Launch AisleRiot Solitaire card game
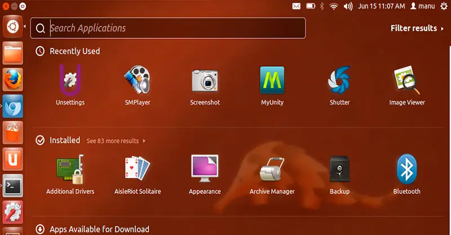This screenshot has width=451, height=235. pyautogui.click(x=138, y=174)
